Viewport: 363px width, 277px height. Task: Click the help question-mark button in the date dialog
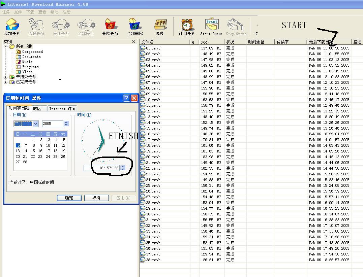pos(126,98)
